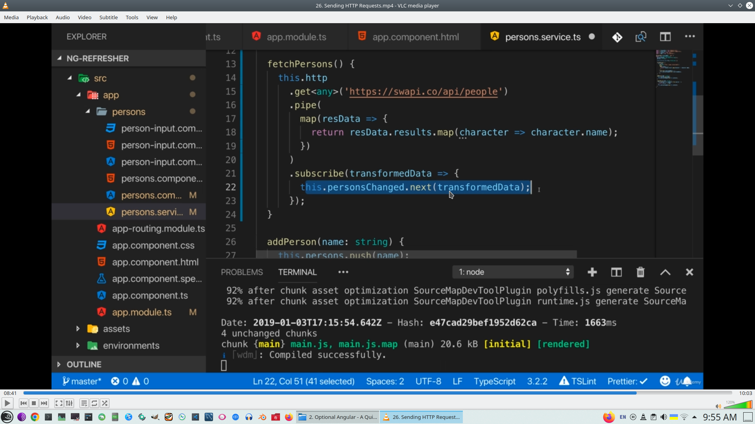Mute audio via the speaker icon
The height and width of the screenshot is (424, 755).
(x=718, y=406)
